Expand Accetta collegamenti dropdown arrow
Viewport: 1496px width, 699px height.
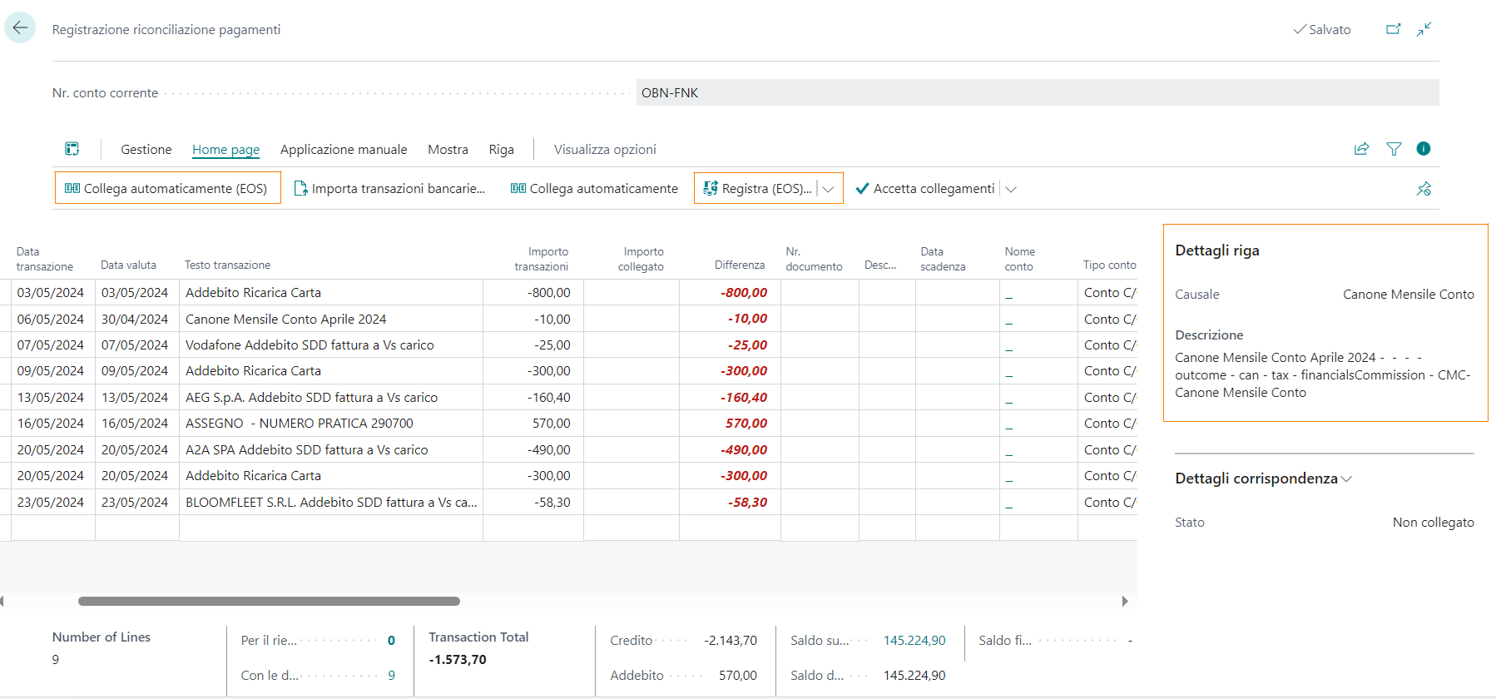pos(1011,189)
